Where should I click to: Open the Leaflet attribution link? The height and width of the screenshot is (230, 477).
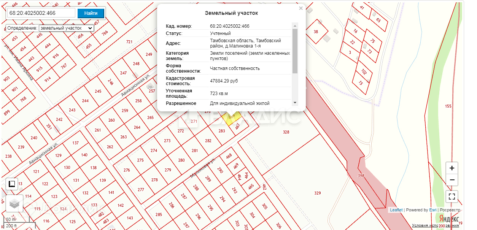point(396,210)
